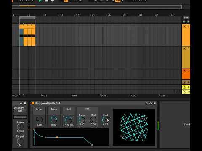Select the orange envelope breakpoint
The image size is (202, 151).
(x=57, y=137)
